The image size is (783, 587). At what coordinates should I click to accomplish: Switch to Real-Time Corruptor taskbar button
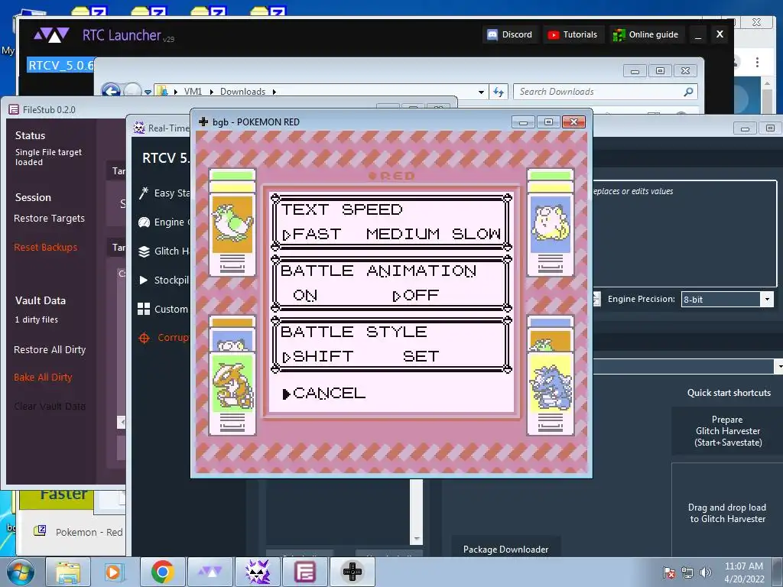[258, 572]
